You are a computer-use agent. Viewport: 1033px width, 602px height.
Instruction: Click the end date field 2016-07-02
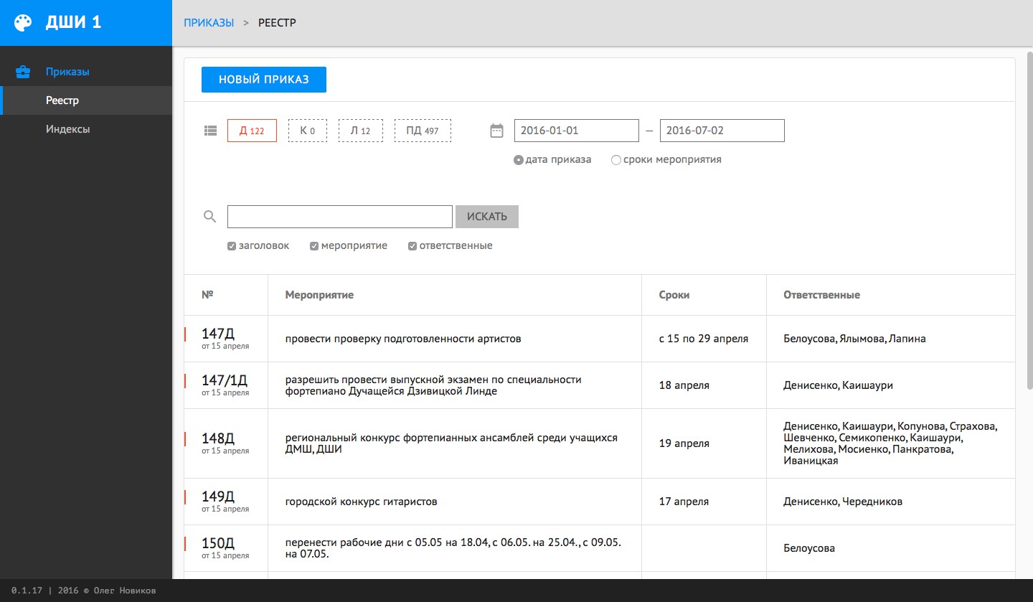coord(722,131)
